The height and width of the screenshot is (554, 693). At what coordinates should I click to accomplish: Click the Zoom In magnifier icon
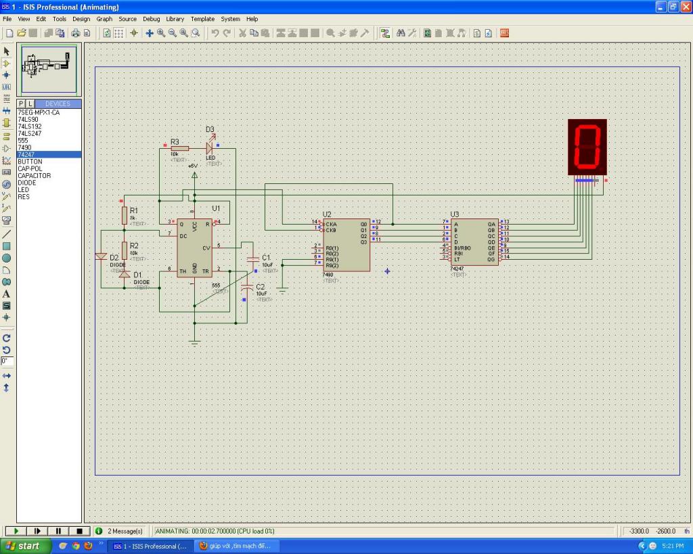pos(161,32)
